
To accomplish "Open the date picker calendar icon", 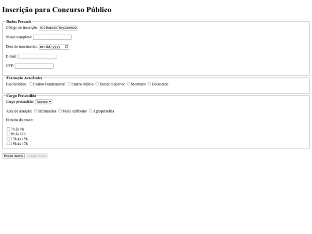I will click(66, 47).
